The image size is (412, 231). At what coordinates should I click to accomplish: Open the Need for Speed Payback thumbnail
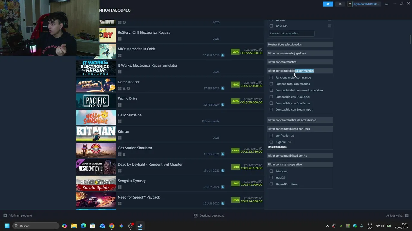click(x=96, y=200)
